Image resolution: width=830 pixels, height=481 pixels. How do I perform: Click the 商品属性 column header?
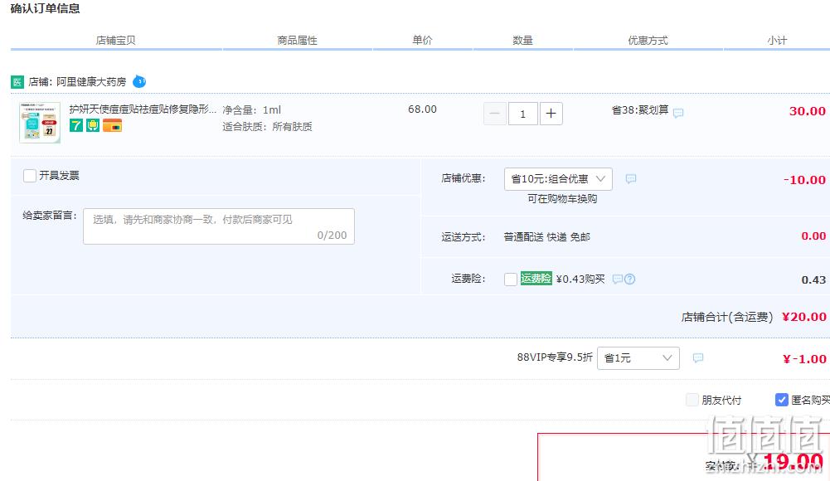[x=298, y=40]
